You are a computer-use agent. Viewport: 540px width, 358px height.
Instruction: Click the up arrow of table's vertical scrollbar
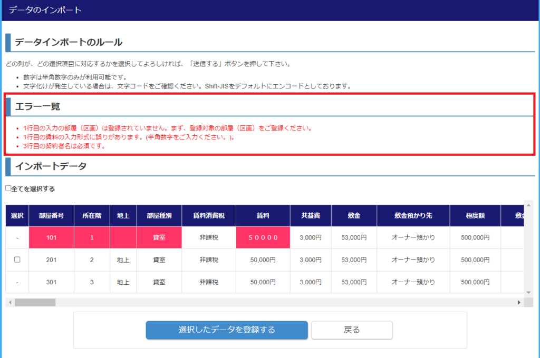tap(529, 204)
